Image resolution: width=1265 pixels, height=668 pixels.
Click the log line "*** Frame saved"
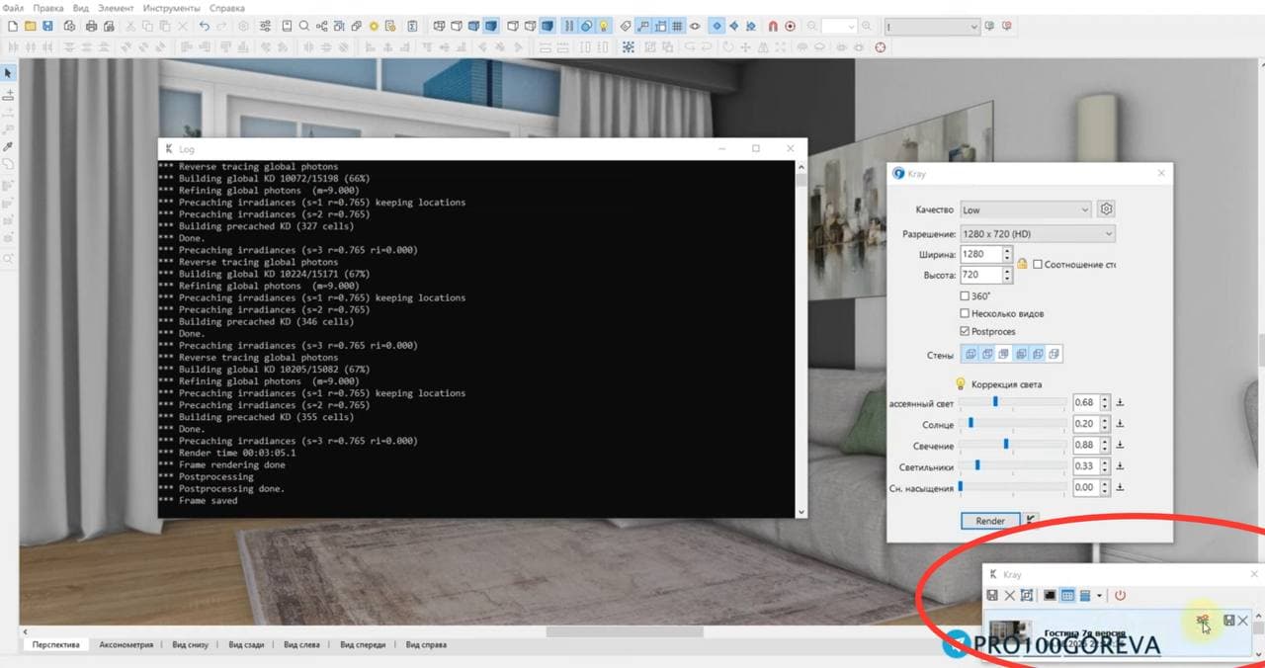click(x=198, y=501)
